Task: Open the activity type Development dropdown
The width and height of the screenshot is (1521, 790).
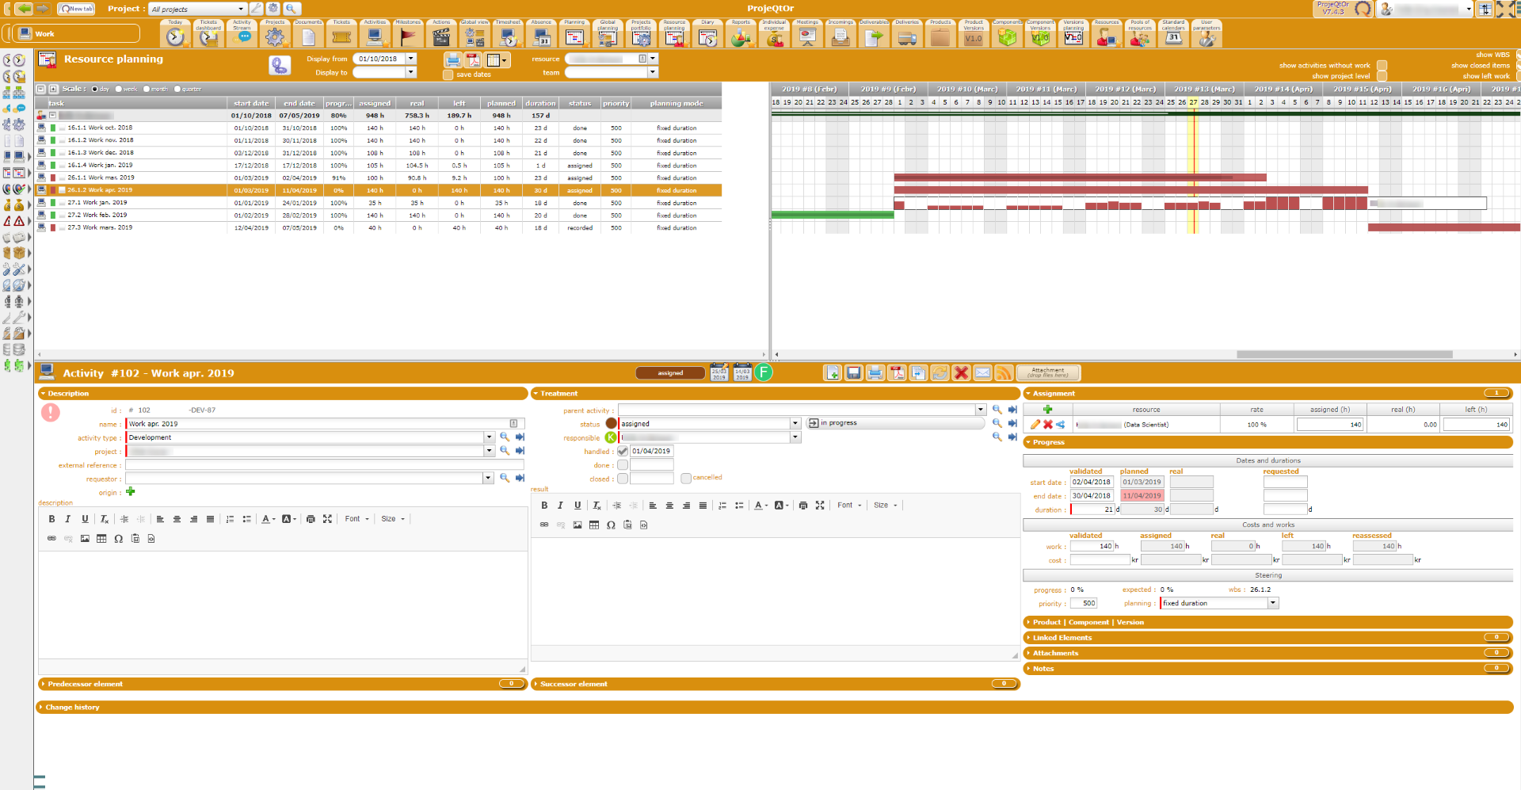Action: (489, 437)
